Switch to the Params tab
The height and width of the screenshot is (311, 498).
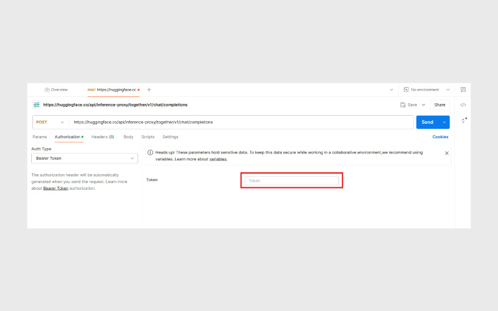click(x=39, y=137)
